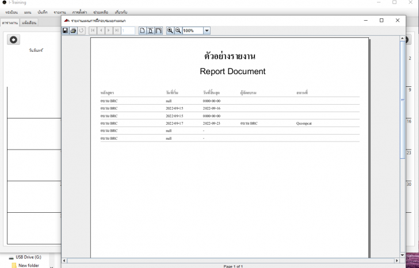Click the วันที่สิ้นสุด column header
Screen dimensions: 419x268
tap(211, 93)
